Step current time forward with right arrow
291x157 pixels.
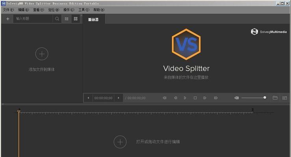point(119,98)
